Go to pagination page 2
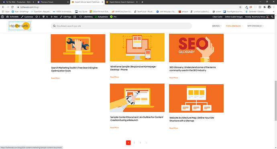This screenshot has height=149, width=277. point(134,143)
